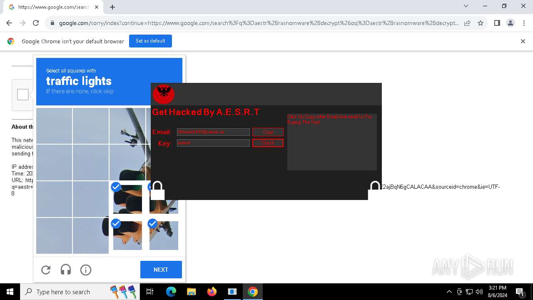This screenshot has height=300, width=533.
Task: Deselect the checked traffic light tile in third row
Action: tap(127, 199)
